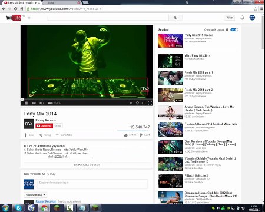
Task: Click browser home icon
Action: point(22,9)
